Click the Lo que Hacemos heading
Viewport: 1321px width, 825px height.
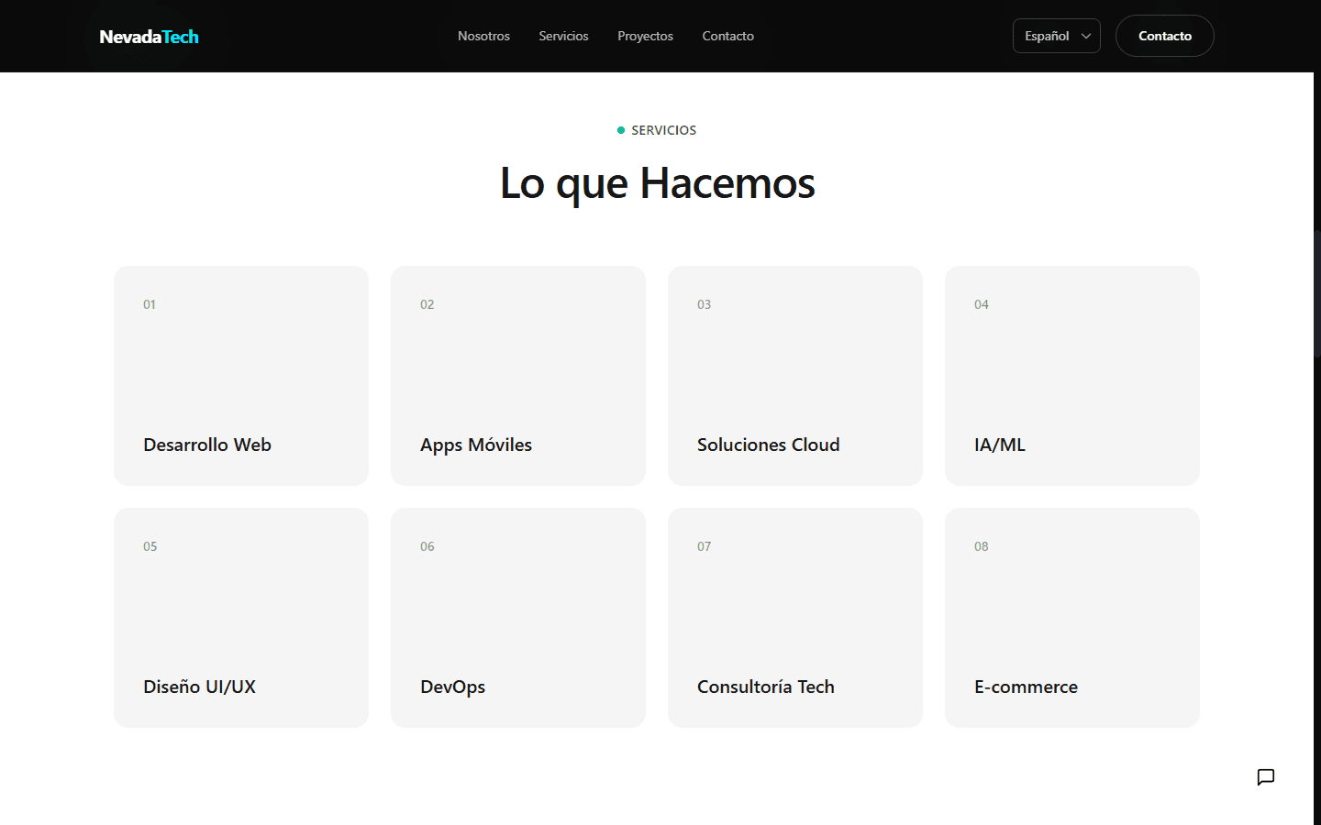click(657, 183)
